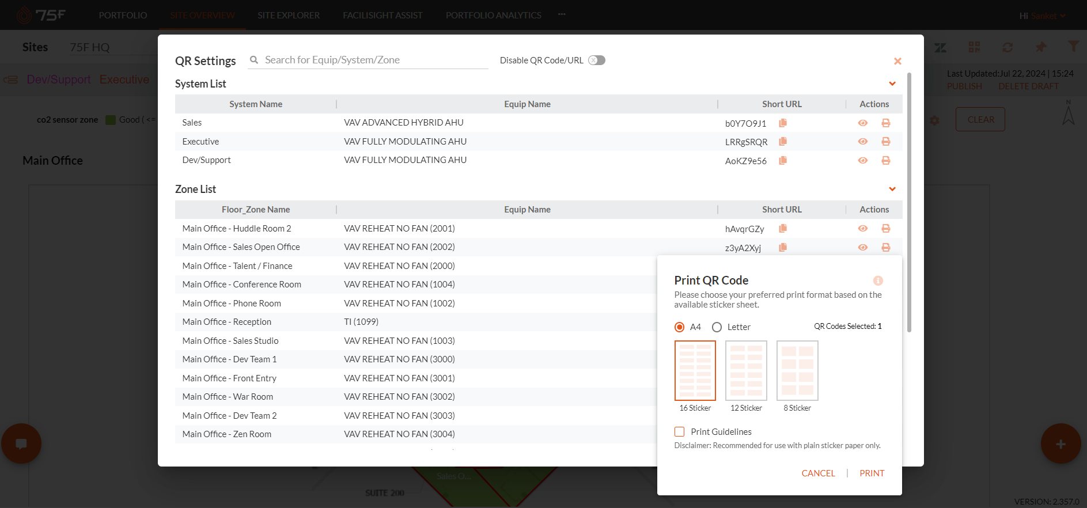Select the A4 paper format

[x=680, y=327]
